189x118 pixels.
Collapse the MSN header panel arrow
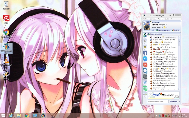click(144, 22)
